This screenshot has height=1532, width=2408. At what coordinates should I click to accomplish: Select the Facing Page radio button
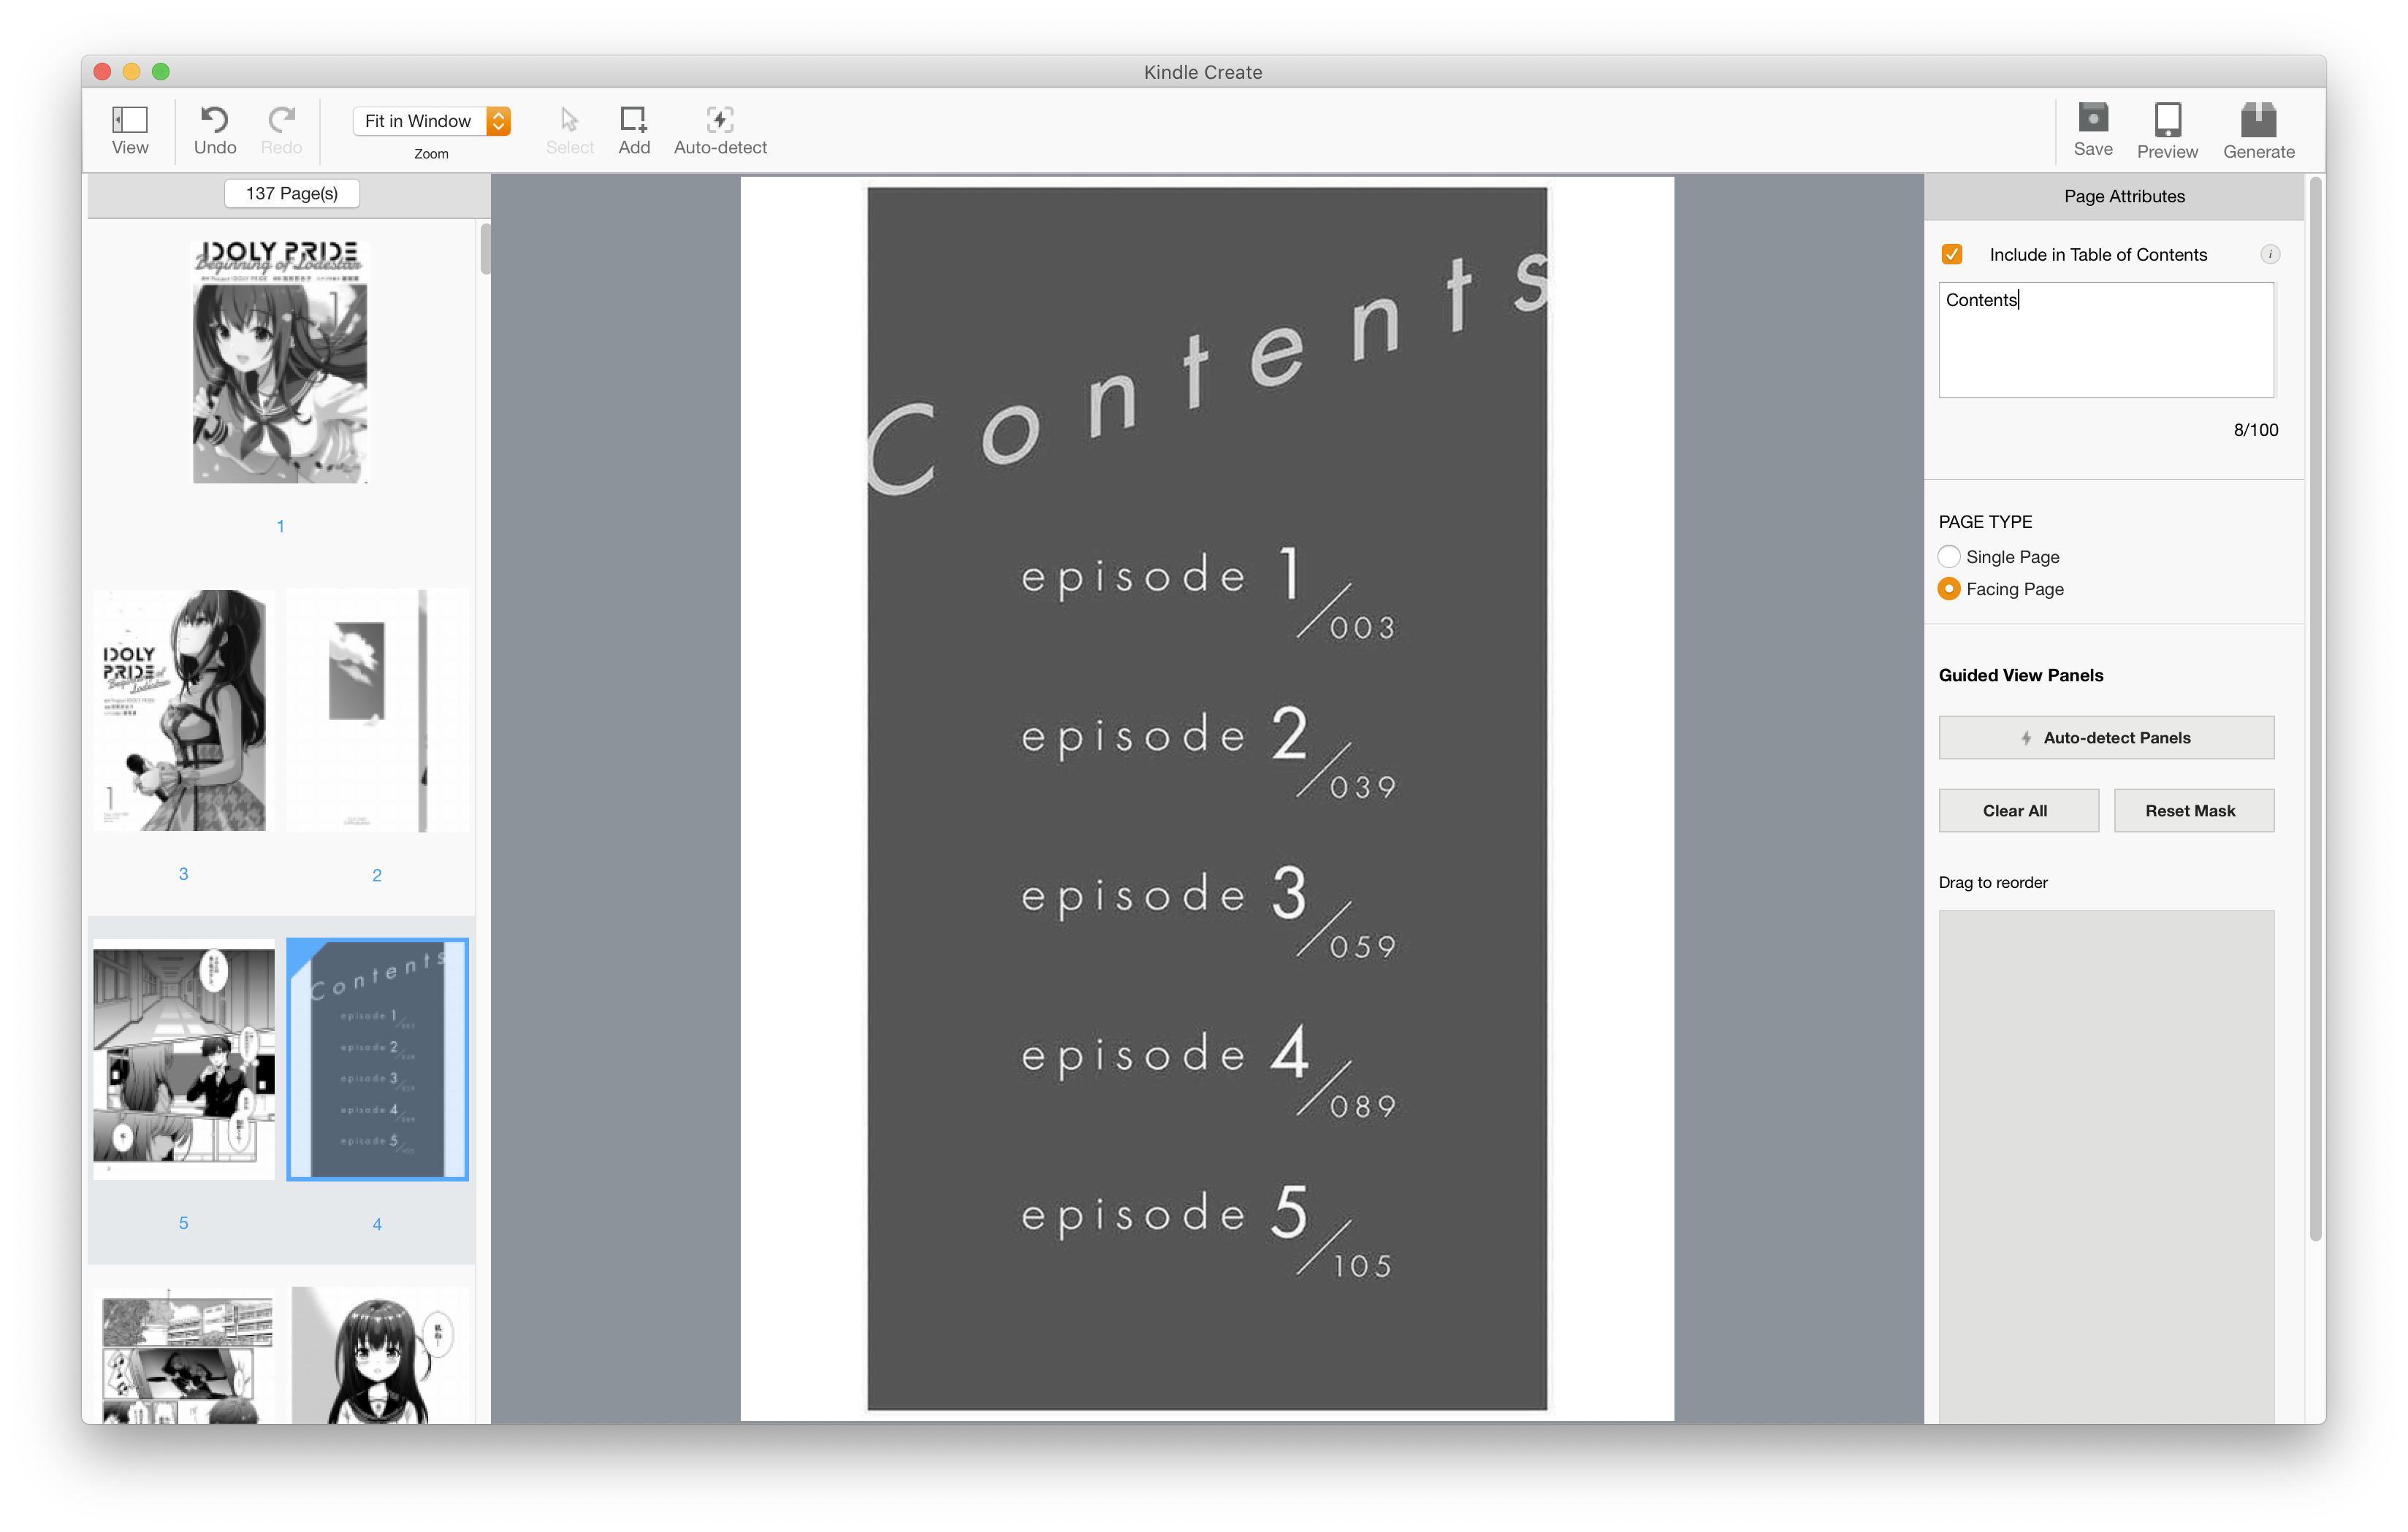(x=1949, y=589)
